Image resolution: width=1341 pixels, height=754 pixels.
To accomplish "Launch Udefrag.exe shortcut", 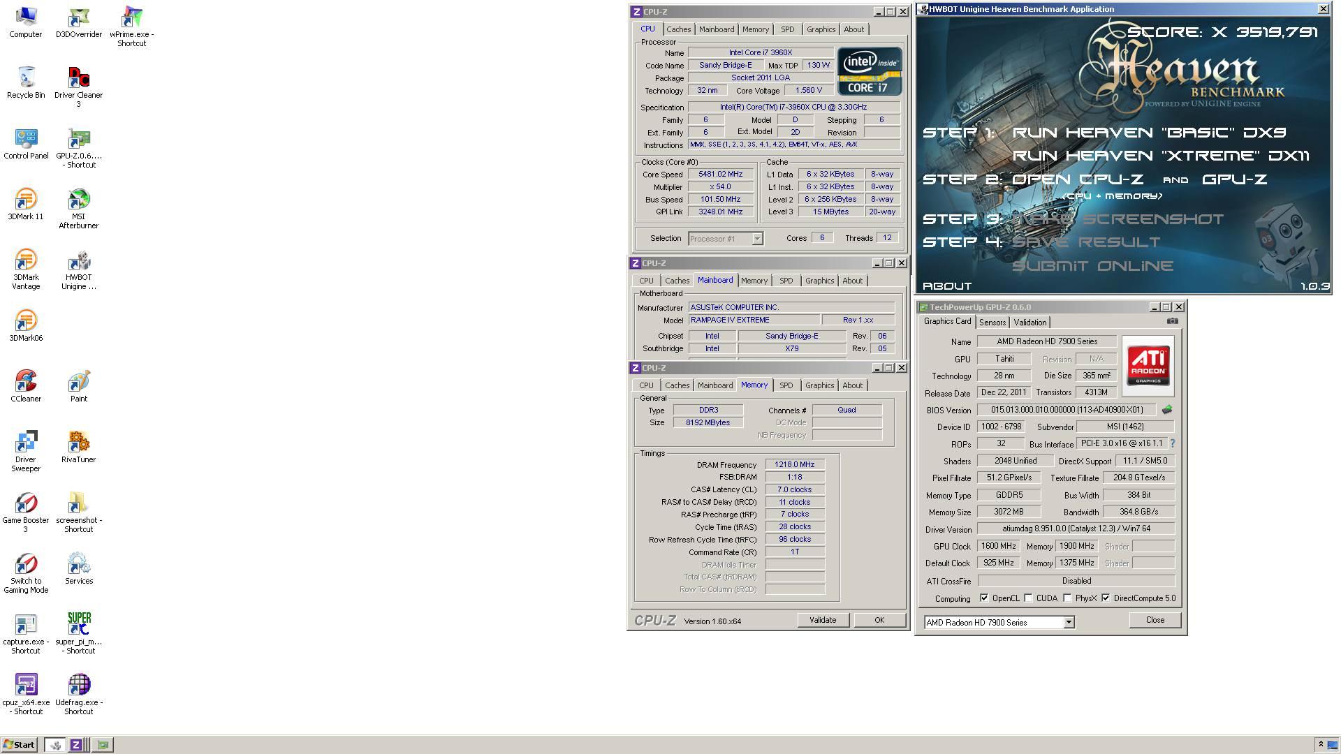I will pyautogui.click(x=79, y=695).
